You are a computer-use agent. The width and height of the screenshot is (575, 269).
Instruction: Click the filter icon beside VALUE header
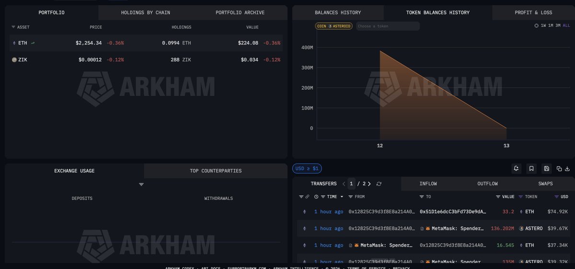[498, 197]
